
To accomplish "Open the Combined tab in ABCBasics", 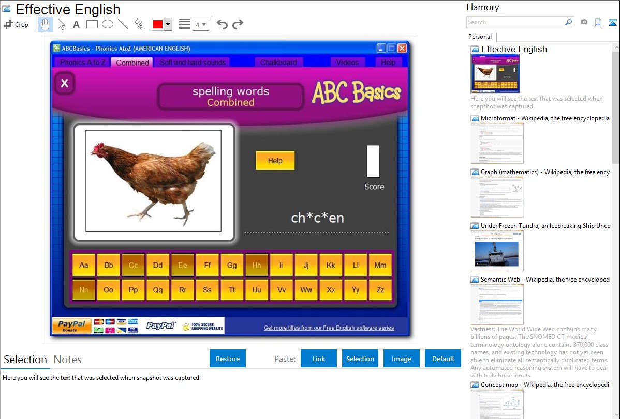I will [x=132, y=63].
